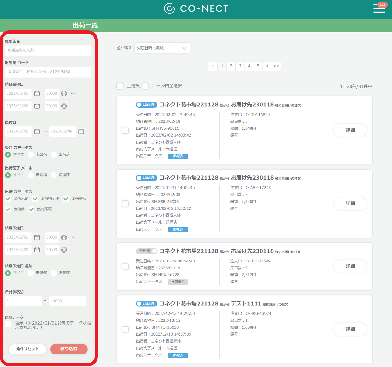Click 合計(税込) maximum amount field 10000
The width and height of the screenshot is (392, 367).
coord(68,301)
